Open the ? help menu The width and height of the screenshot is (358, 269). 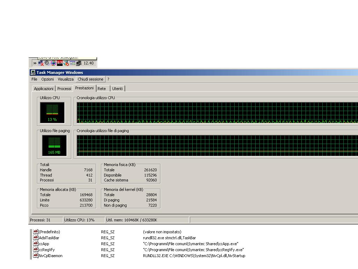coord(108,79)
